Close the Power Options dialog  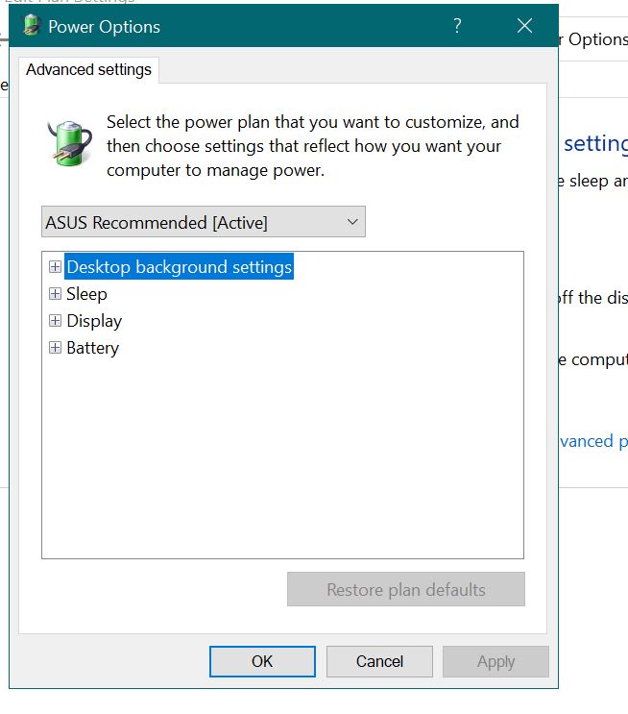524,26
